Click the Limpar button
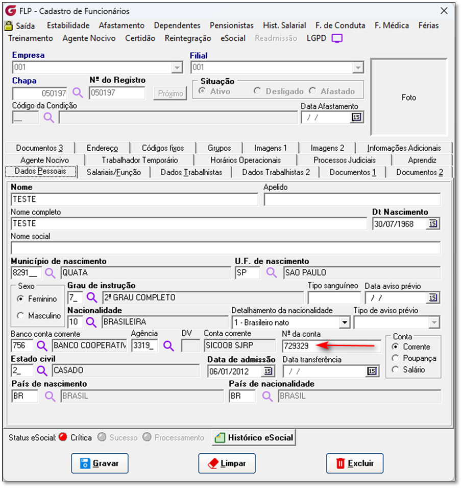 point(227,463)
